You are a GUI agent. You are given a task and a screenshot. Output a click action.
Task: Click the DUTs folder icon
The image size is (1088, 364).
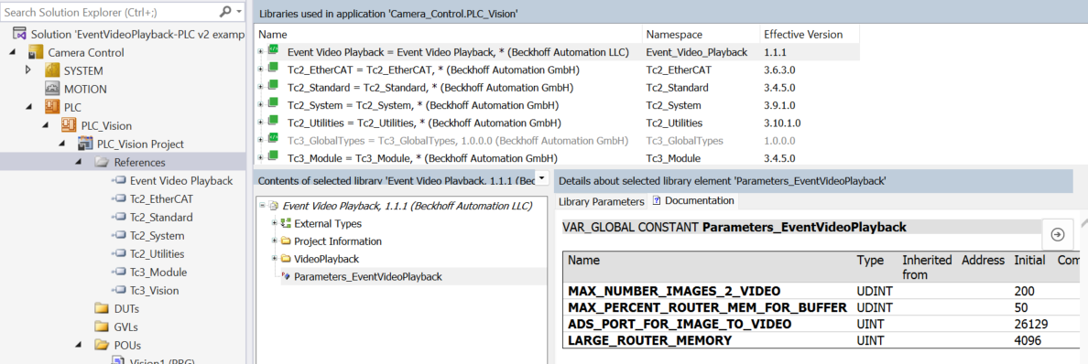coord(102,308)
